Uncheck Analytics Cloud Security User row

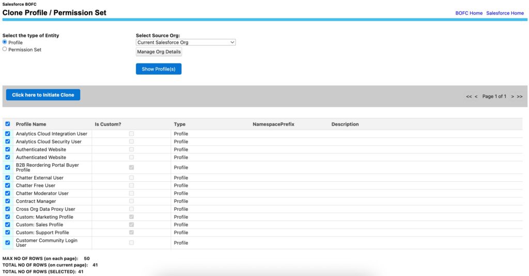8,142
